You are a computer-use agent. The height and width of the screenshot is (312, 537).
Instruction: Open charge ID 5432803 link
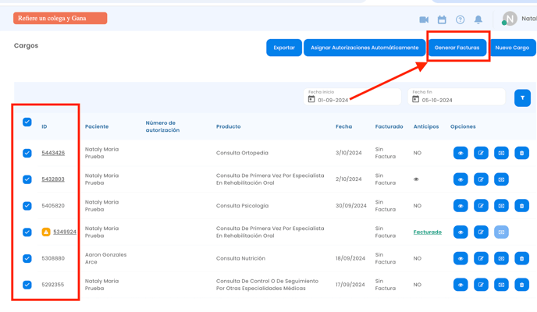point(53,179)
